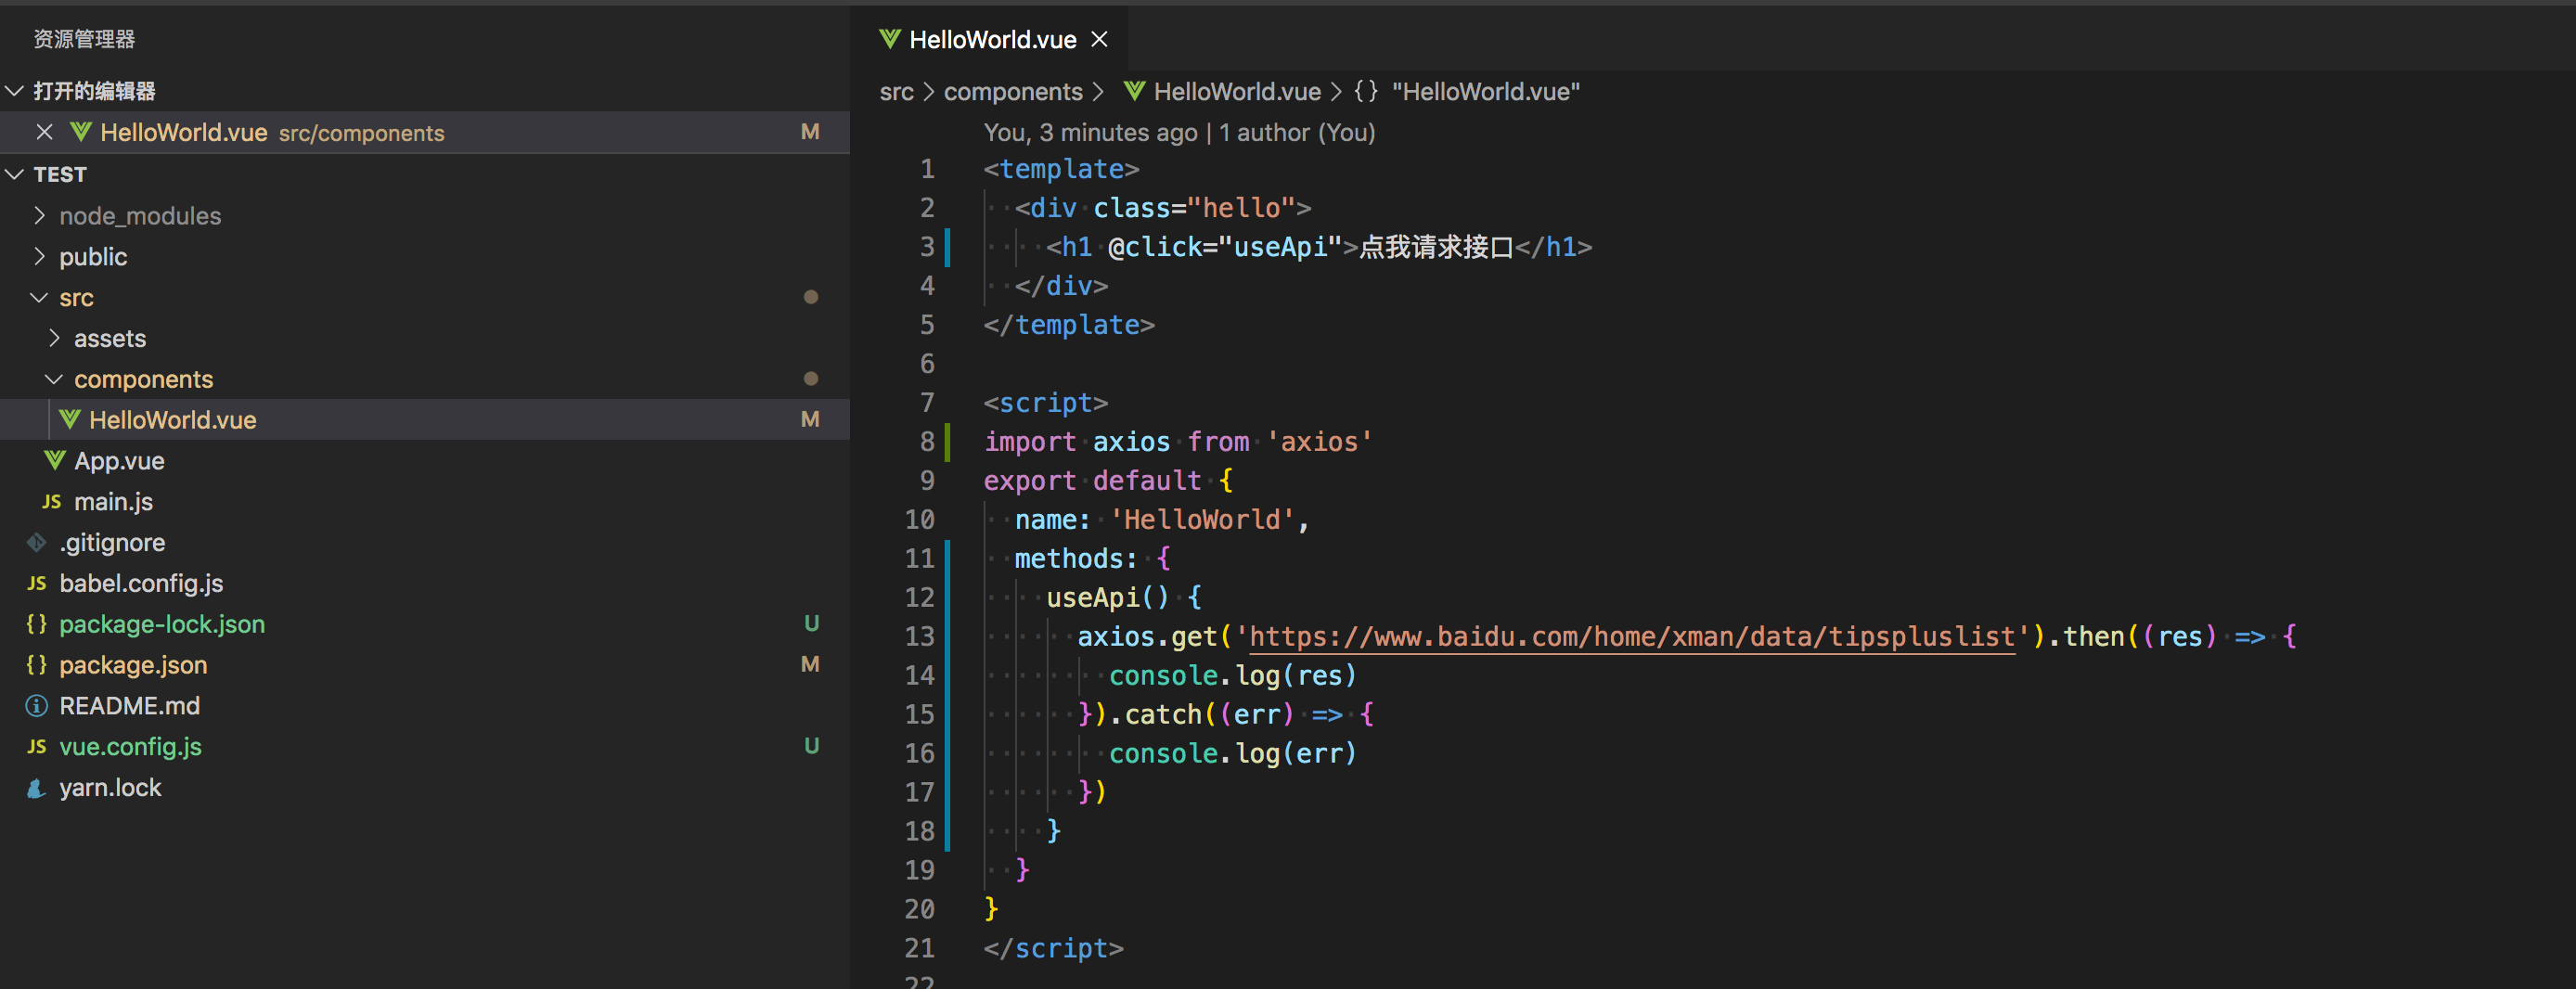Click the yarn icon beside yarn.lock
The width and height of the screenshot is (2576, 989).
pyautogui.click(x=37, y=788)
